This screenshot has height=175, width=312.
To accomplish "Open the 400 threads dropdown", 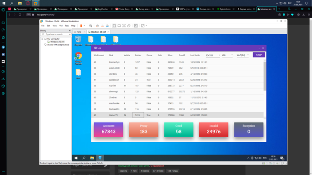I will (227, 55).
